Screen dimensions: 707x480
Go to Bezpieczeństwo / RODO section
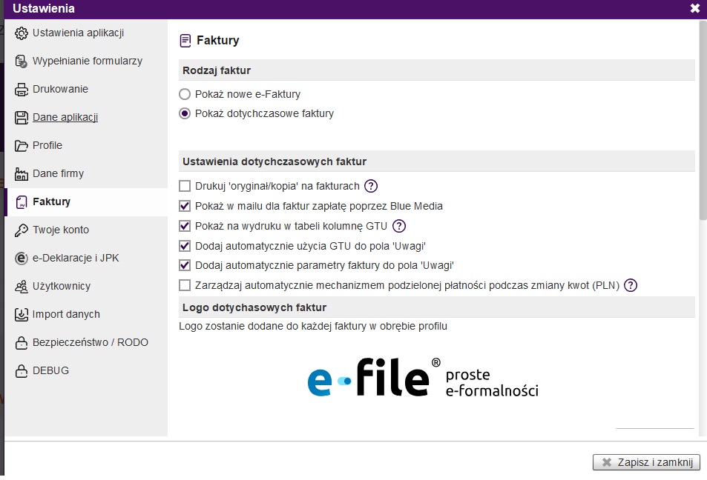pyautogui.click(x=90, y=342)
